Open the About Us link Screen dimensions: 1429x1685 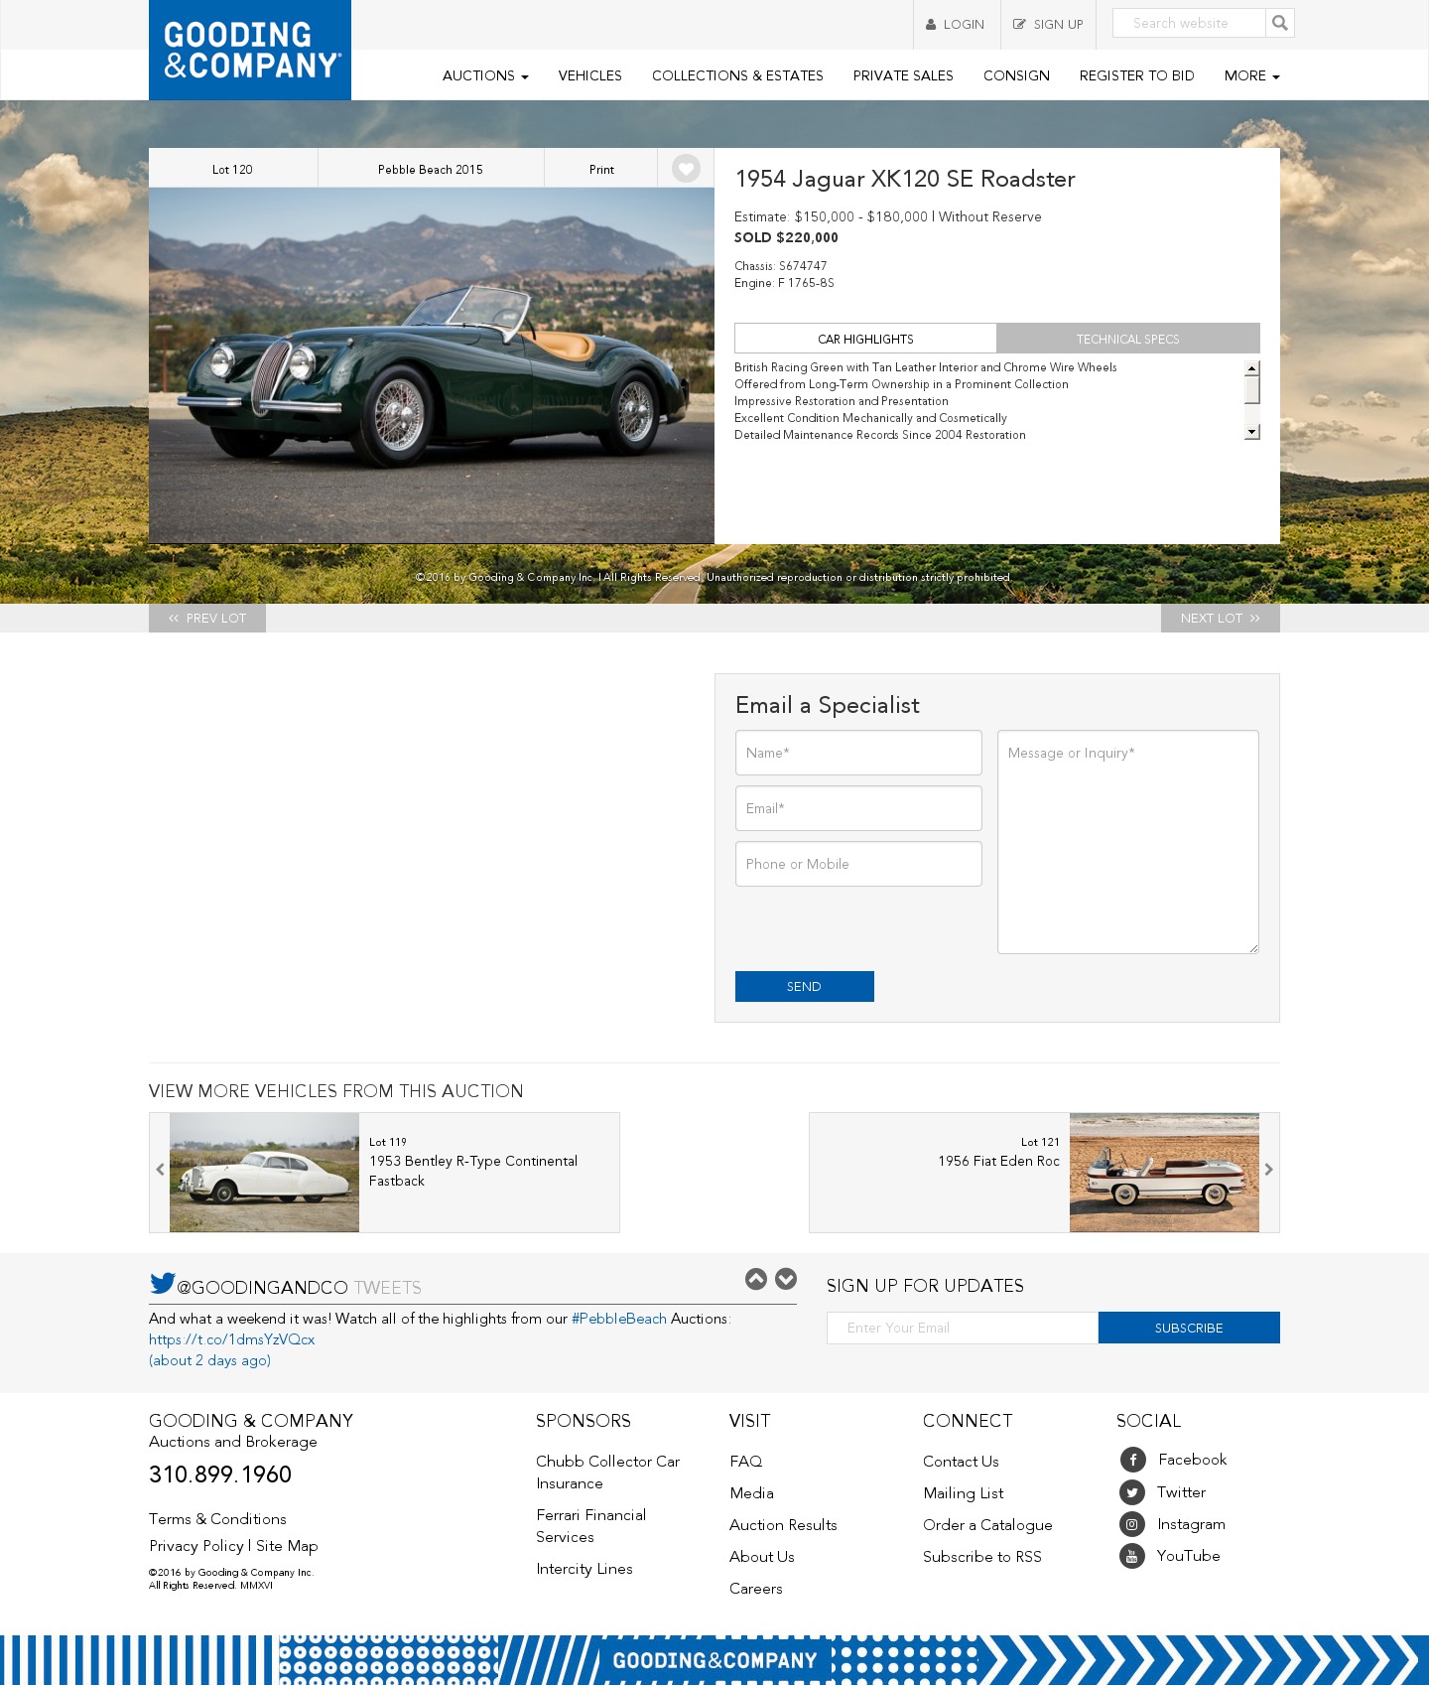coord(762,1557)
